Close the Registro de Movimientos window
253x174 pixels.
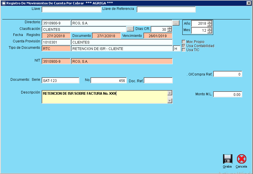coord(249,3)
